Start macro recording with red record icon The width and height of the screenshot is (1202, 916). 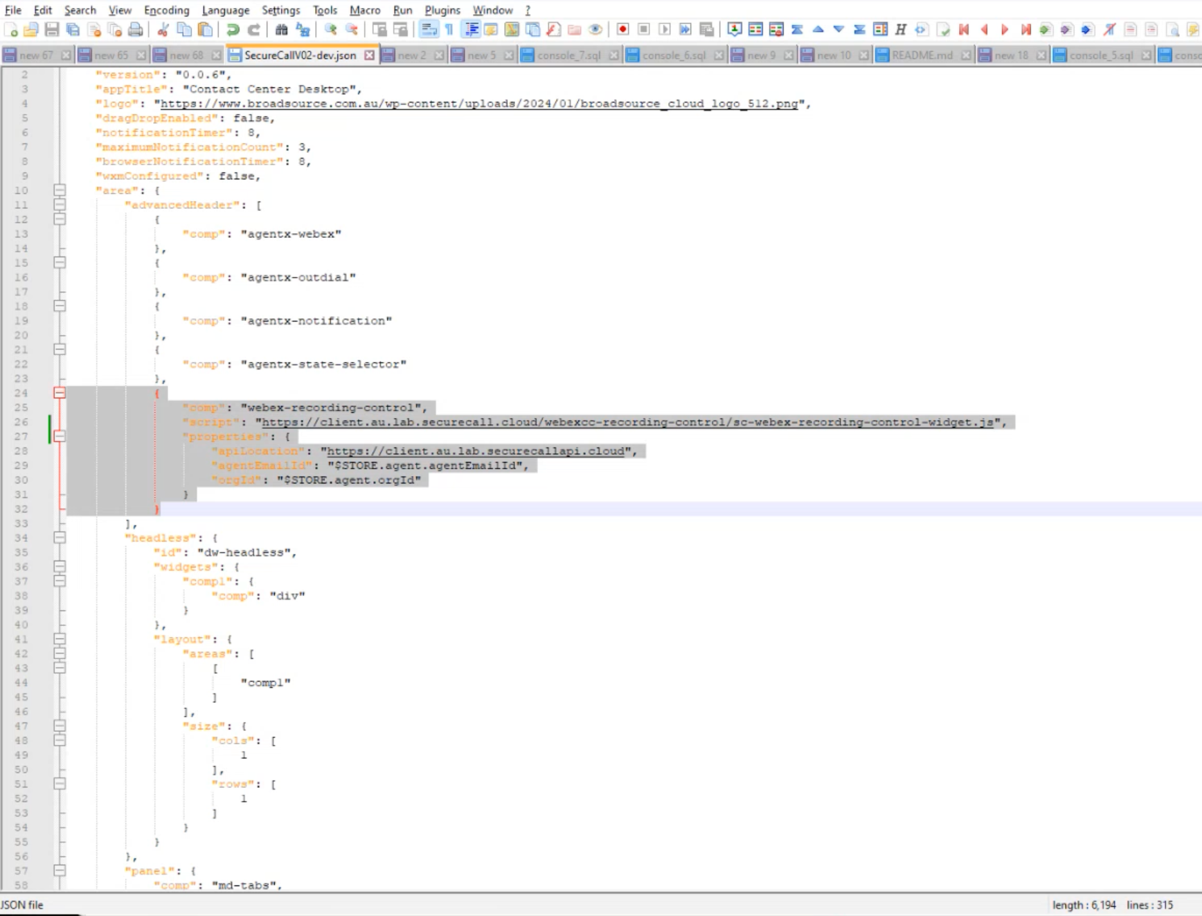(622, 30)
